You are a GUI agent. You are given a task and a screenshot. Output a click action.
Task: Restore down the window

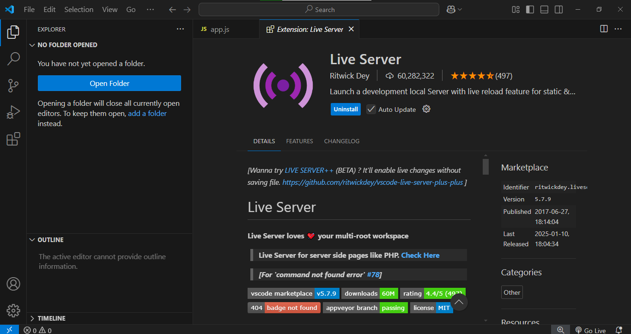click(x=599, y=9)
